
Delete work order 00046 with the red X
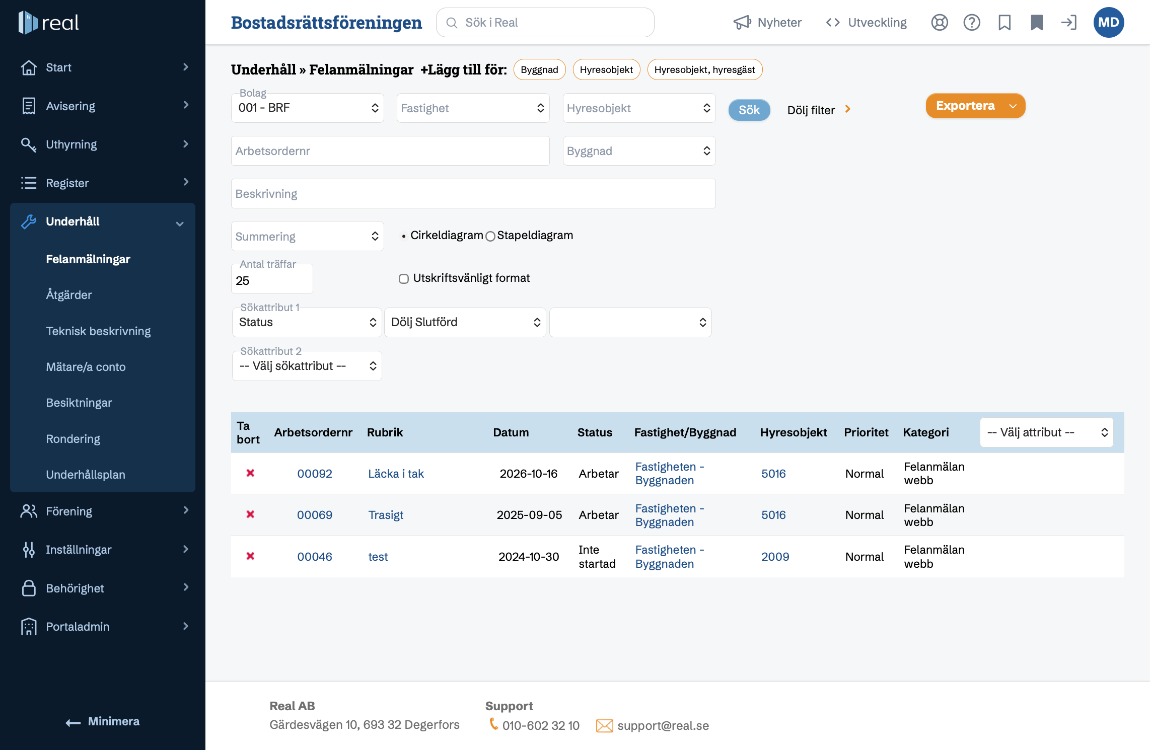pos(250,556)
